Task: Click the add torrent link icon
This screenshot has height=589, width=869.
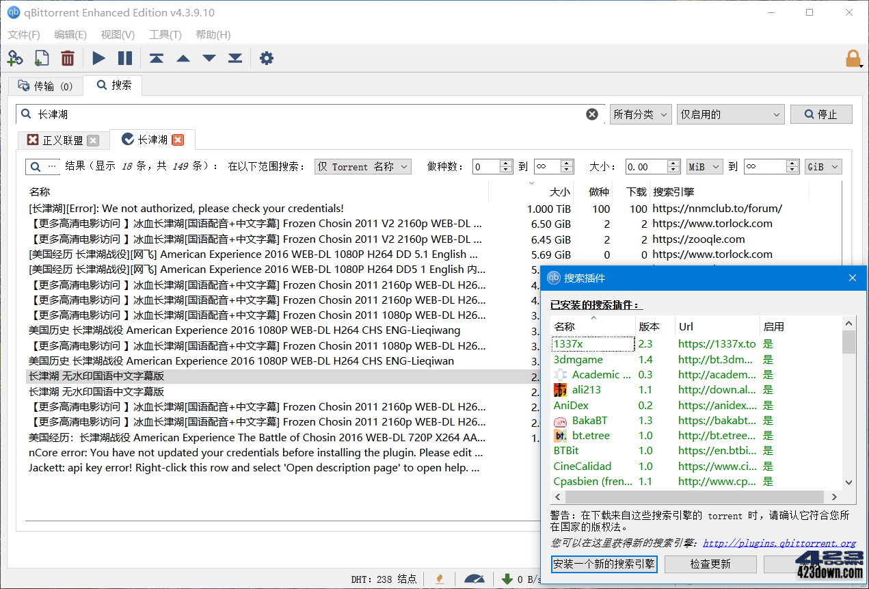Action: tap(14, 58)
